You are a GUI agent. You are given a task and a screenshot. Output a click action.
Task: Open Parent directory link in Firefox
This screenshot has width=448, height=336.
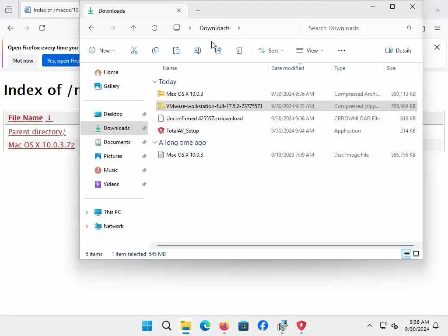[x=37, y=132]
